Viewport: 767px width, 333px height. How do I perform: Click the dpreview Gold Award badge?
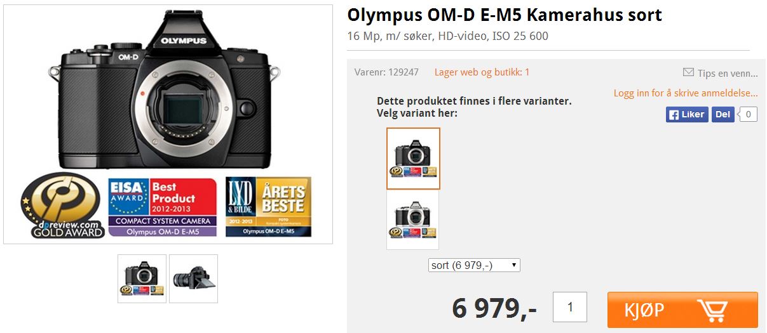[x=62, y=206]
